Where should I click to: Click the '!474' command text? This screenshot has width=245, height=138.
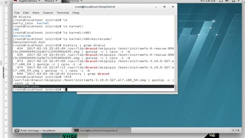(x=67, y=77)
